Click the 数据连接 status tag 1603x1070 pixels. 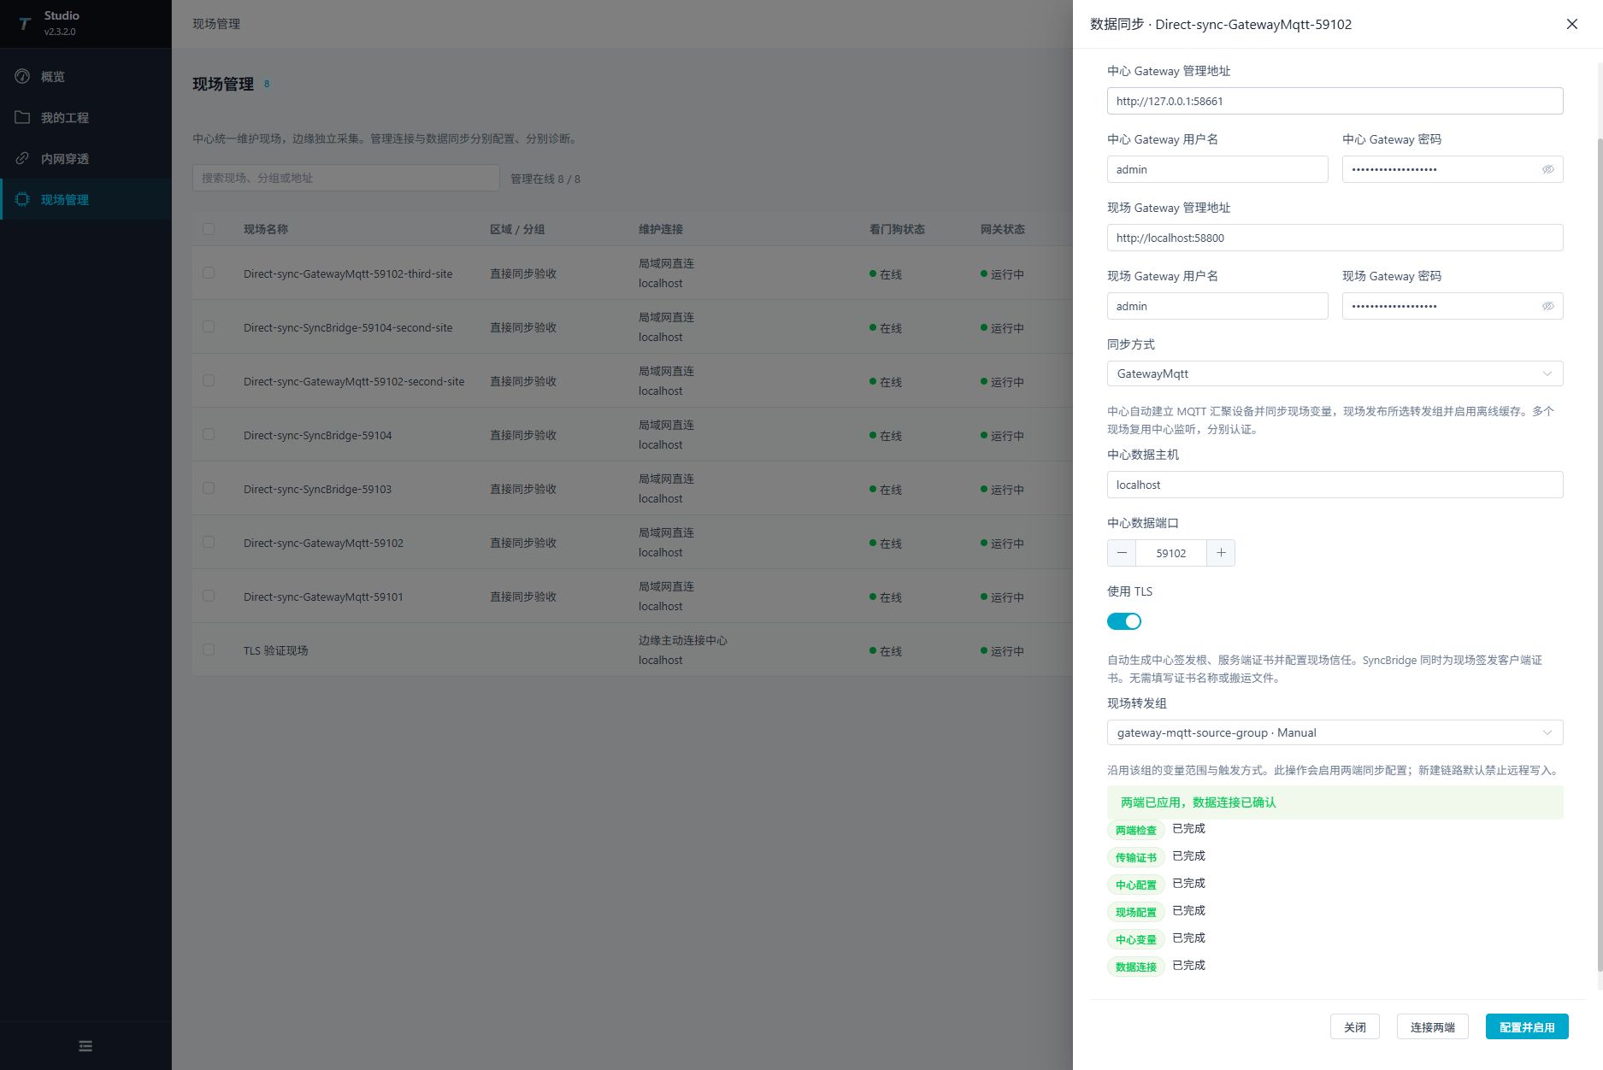[1135, 967]
